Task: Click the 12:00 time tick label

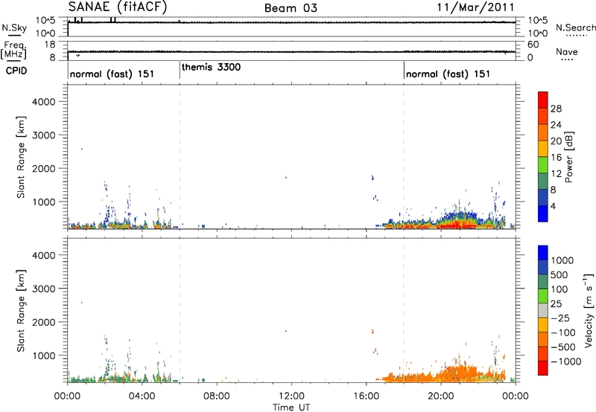Action: click(291, 396)
